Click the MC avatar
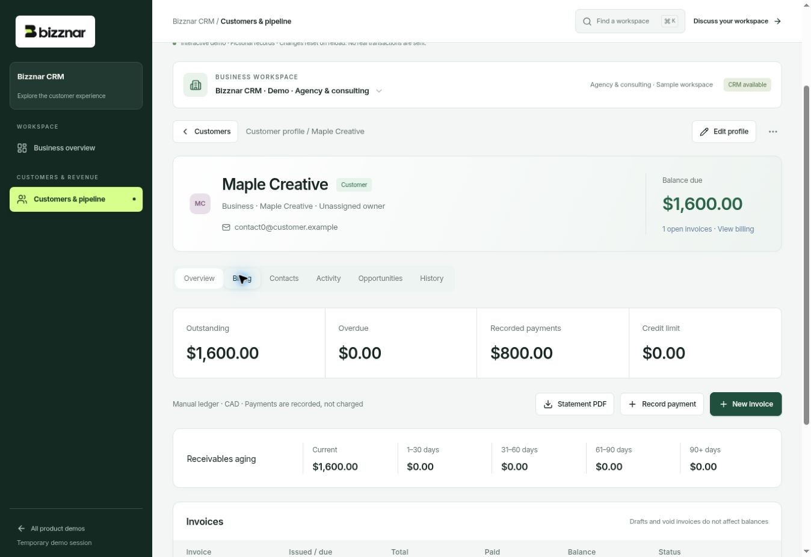This screenshot has width=811, height=557. 200,204
